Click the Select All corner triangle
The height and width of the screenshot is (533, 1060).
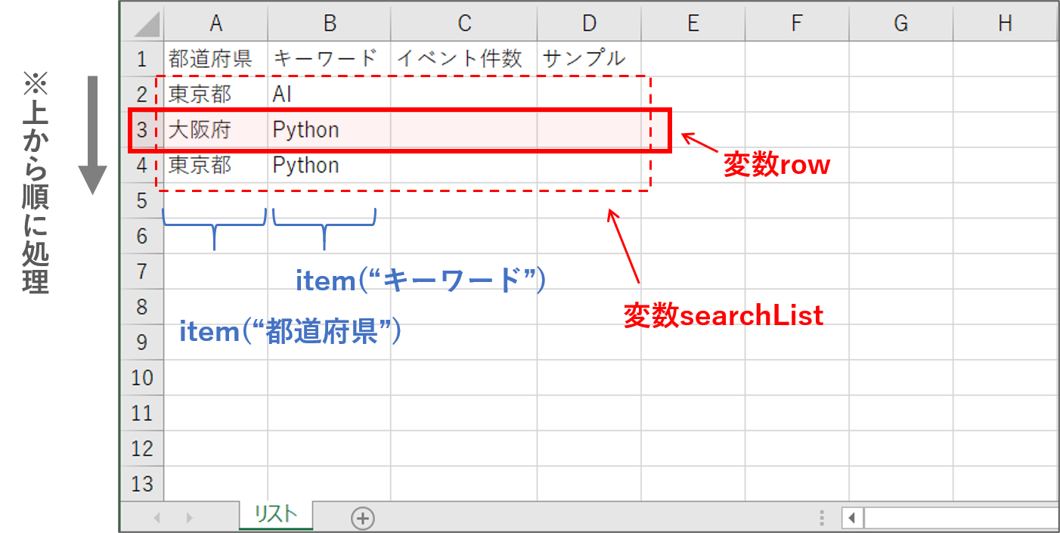[x=142, y=24]
